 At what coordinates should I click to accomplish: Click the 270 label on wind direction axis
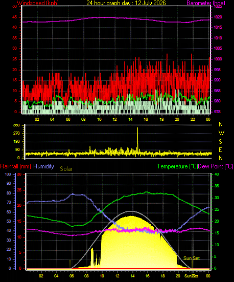pos(16,134)
